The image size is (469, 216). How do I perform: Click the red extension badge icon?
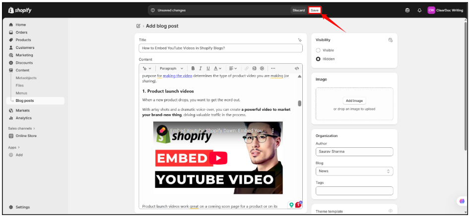[x=298, y=205]
